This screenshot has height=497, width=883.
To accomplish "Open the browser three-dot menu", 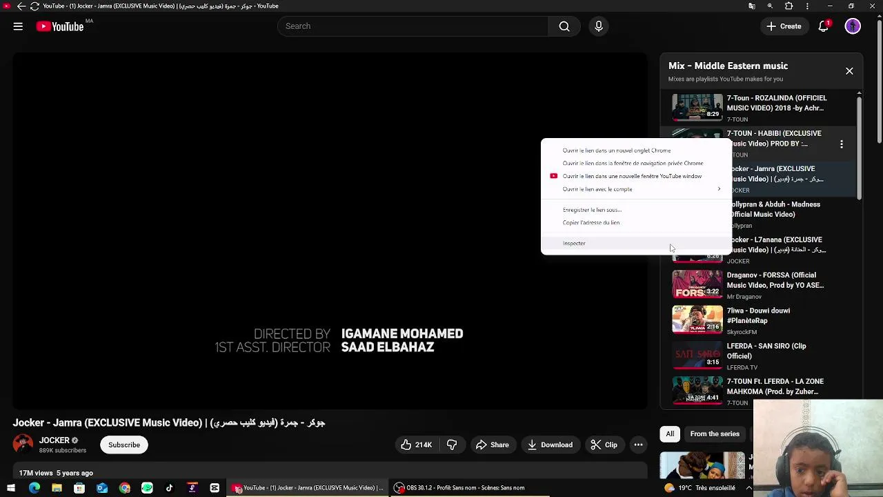I will (x=807, y=6).
